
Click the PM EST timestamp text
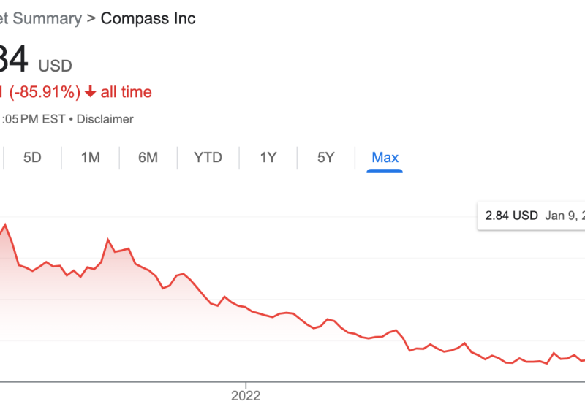(34, 118)
